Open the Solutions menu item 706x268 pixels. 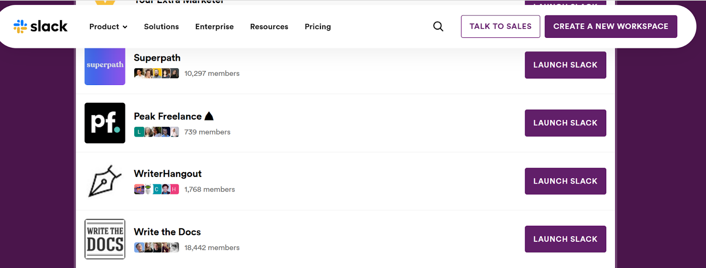[161, 26]
